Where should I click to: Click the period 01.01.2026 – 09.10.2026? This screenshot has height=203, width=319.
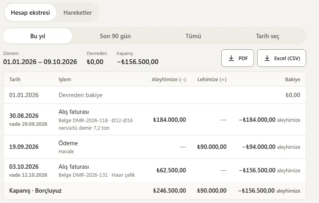(x=40, y=62)
